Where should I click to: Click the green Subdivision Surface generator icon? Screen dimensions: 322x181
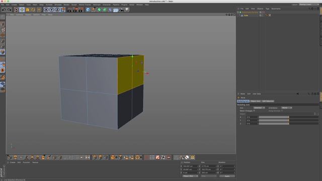pyautogui.click(x=99, y=10)
